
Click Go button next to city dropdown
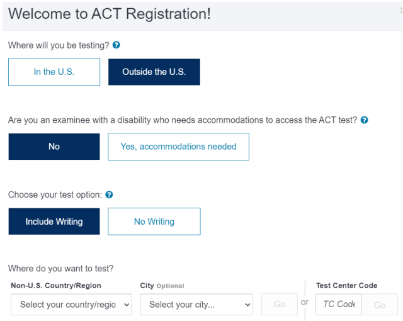coord(280,304)
